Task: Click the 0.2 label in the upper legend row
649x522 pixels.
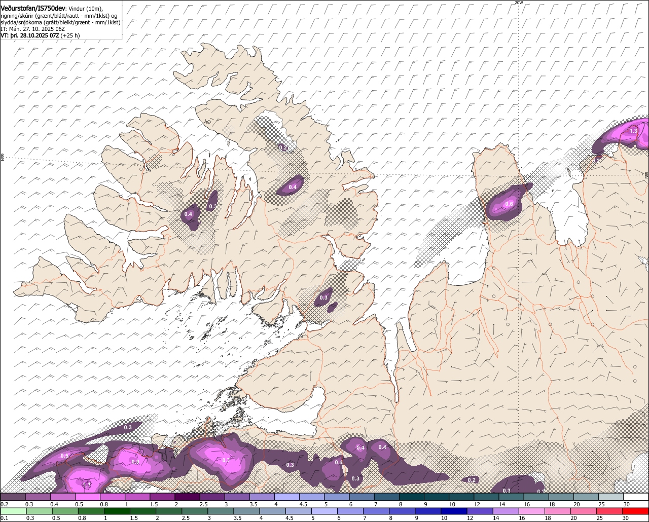Action: tap(5, 504)
